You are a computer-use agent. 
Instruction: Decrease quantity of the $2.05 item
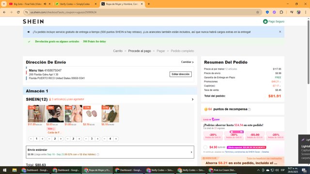tap(49, 139)
